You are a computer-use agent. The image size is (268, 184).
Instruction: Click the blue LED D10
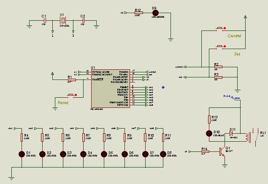(x=209, y=133)
